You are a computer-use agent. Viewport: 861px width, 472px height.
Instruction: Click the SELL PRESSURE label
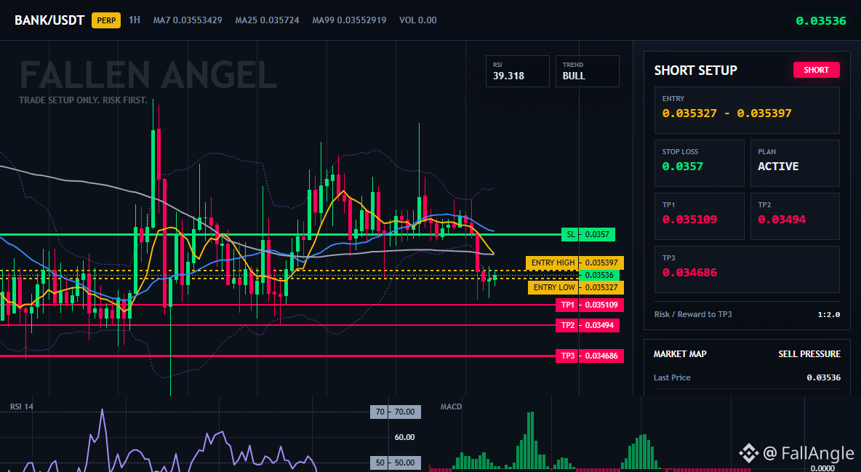click(x=809, y=354)
